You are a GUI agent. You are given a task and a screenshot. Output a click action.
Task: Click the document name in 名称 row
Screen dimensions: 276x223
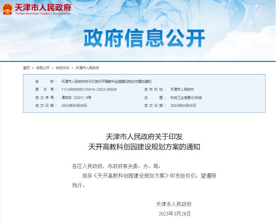[106, 81]
